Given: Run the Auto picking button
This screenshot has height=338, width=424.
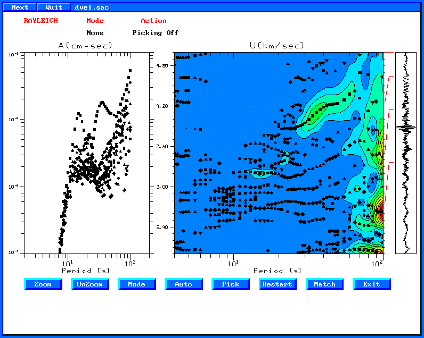Looking at the screenshot, I should tap(184, 284).
